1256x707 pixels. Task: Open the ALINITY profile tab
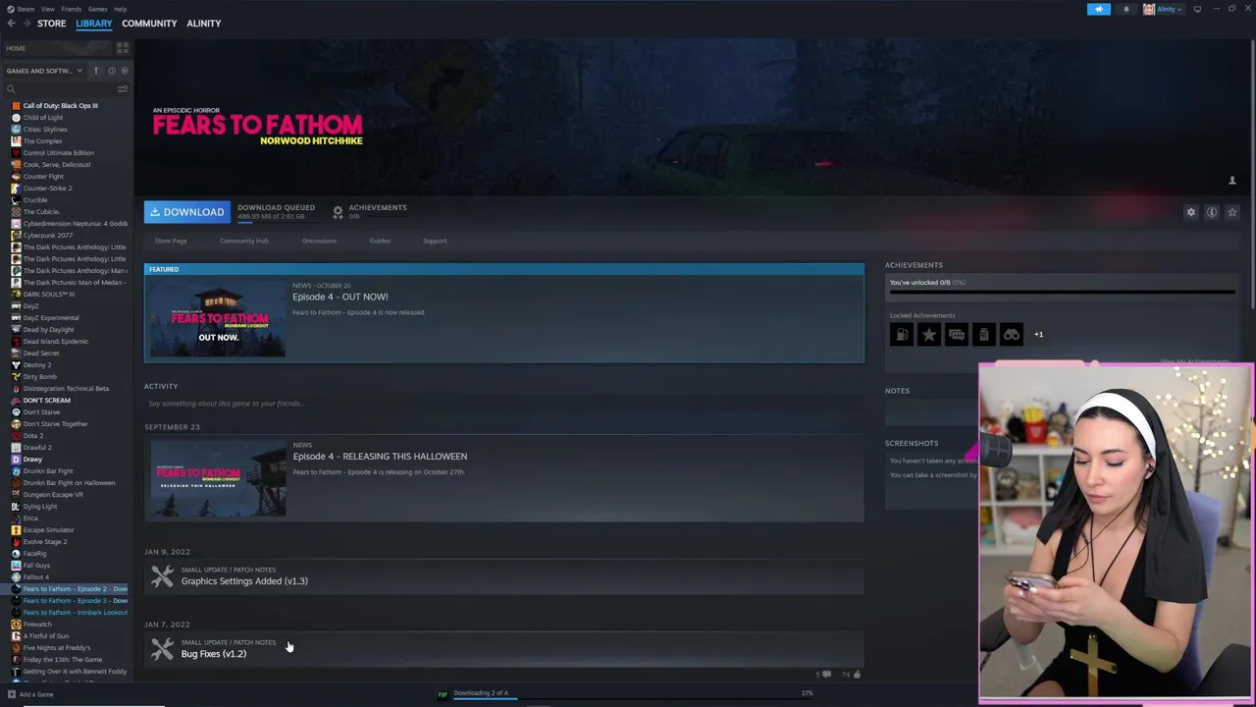point(204,24)
